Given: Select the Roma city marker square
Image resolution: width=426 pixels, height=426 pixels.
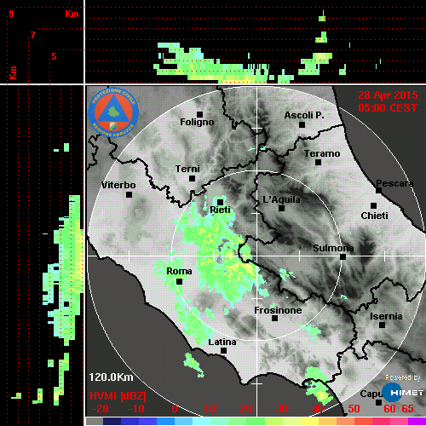Looking at the screenshot, I should coord(179,281).
